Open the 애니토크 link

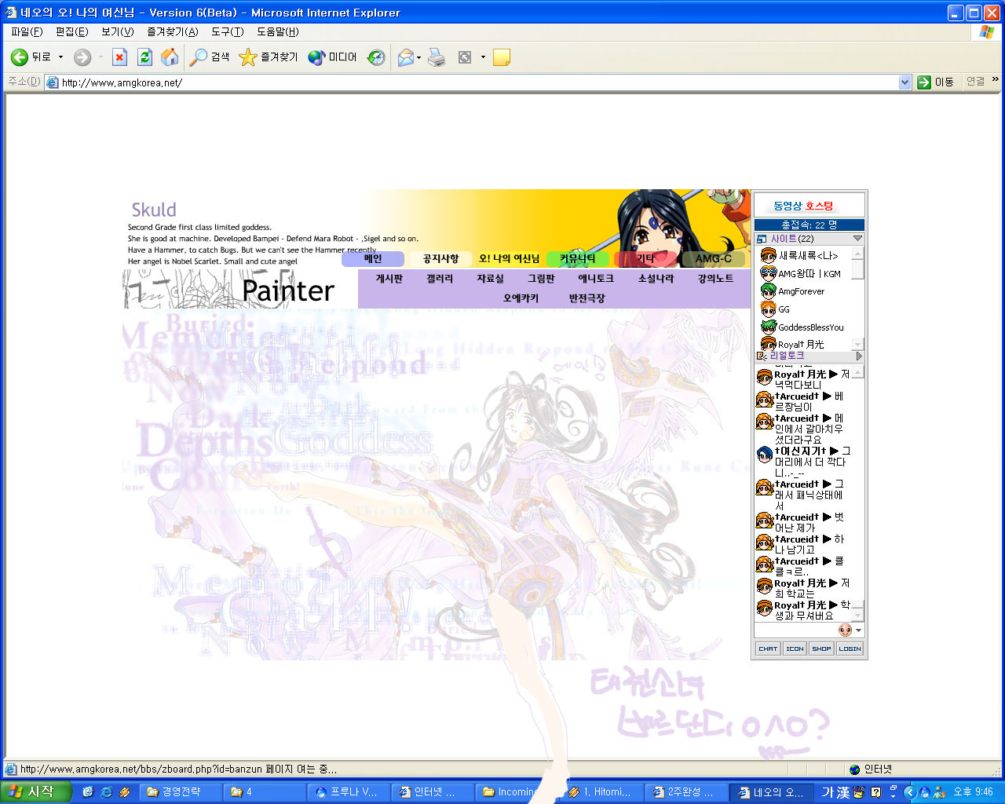click(x=596, y=279)
